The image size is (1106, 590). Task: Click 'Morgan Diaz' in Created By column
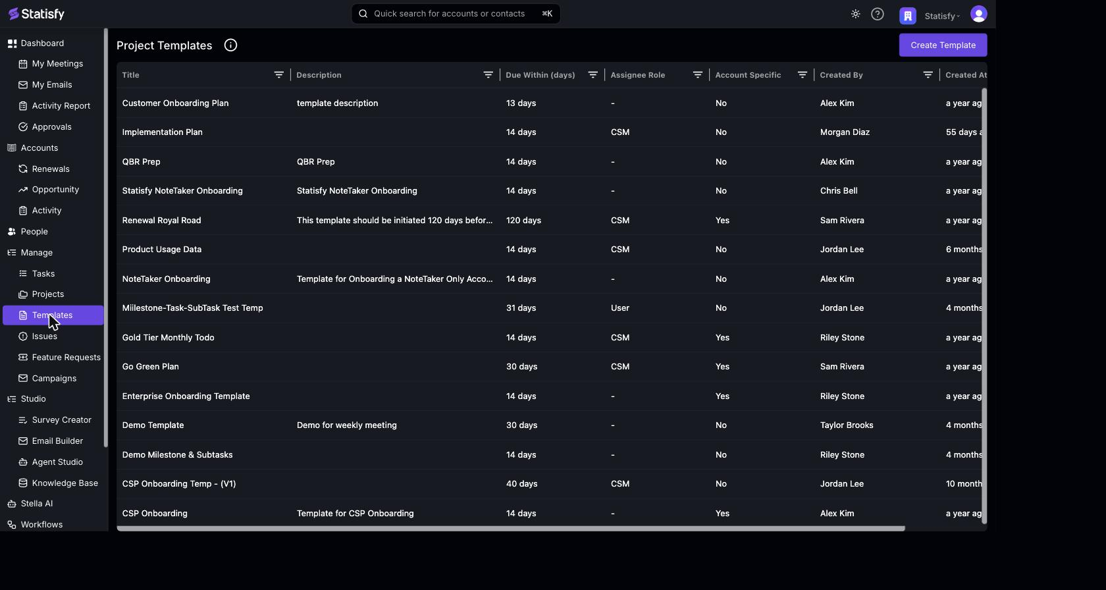(x=845, y=132)
